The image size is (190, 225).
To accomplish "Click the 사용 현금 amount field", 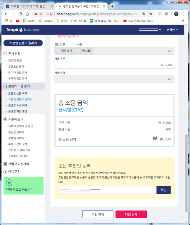I will click(x=114, y=79).
